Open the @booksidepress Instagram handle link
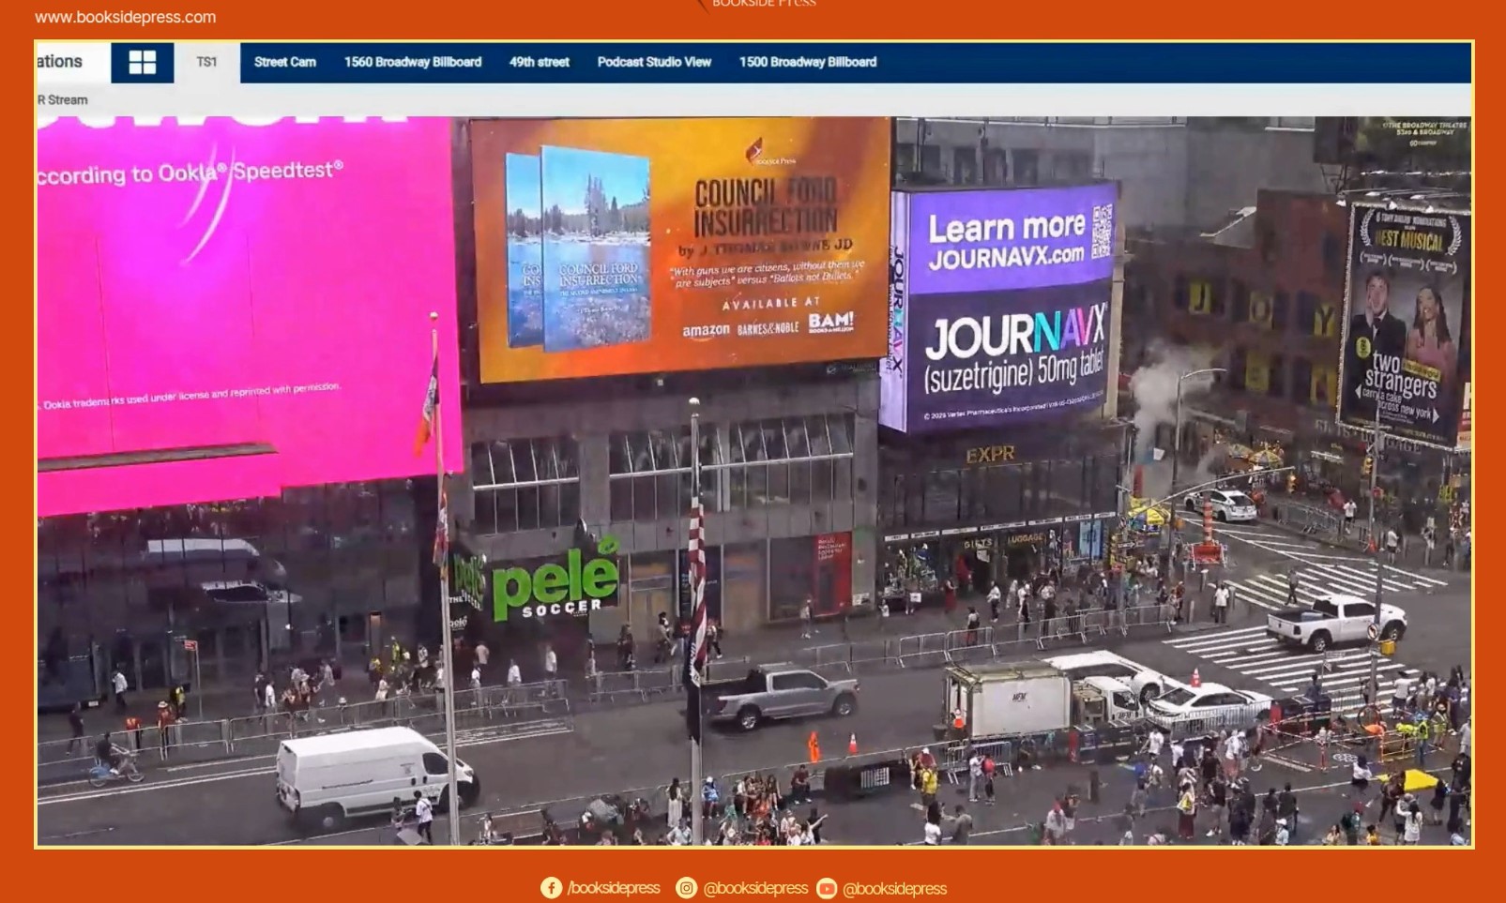1506x903 pixels. [755, 888]
